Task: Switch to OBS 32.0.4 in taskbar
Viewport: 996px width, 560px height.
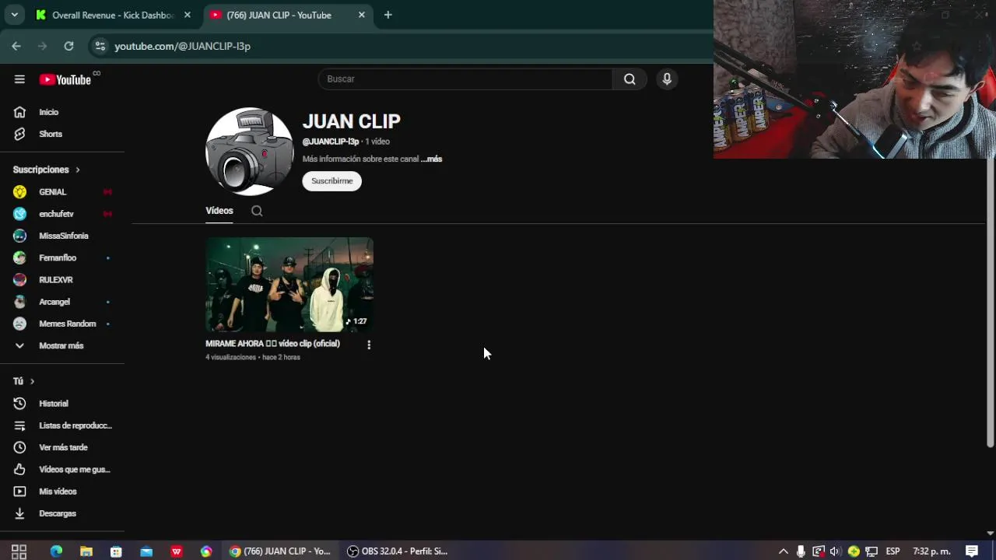Action: click(398, 551)
